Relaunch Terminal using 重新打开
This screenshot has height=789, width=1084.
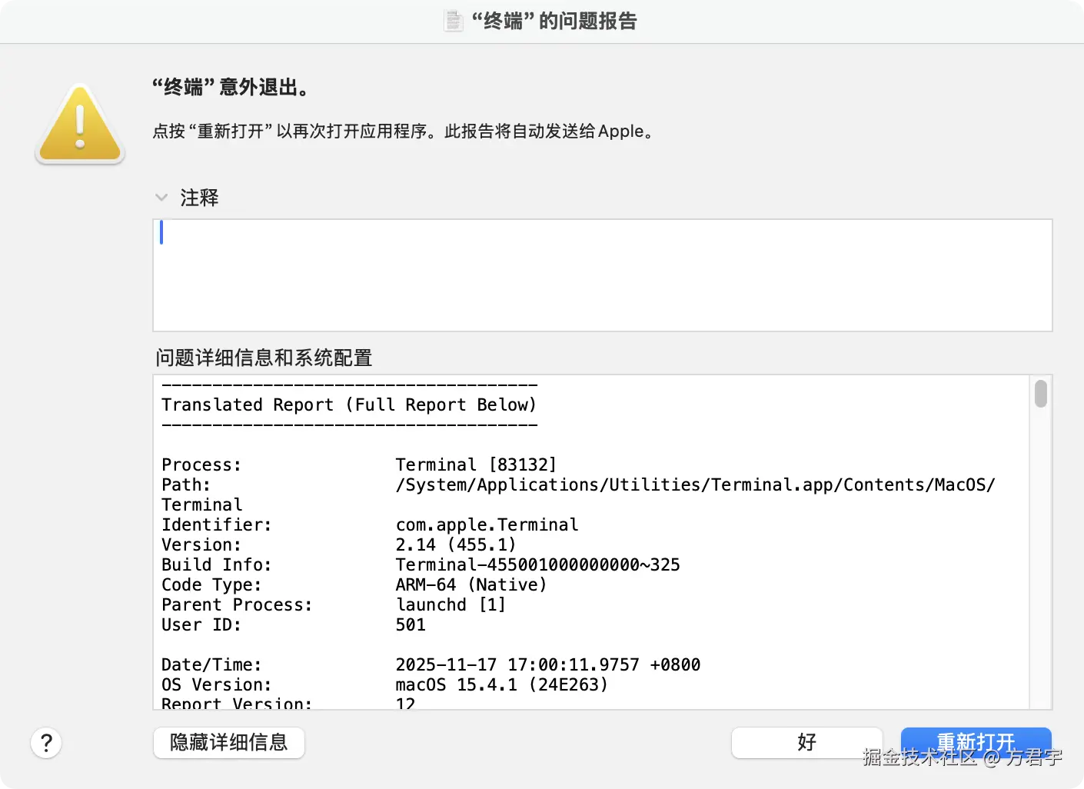point(976,741)
